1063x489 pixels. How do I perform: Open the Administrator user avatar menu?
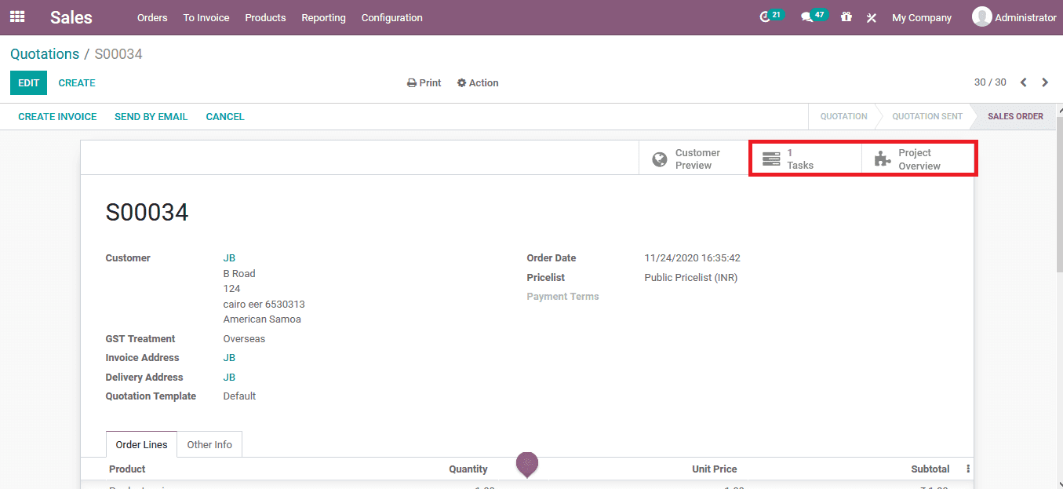(1014, 17)
